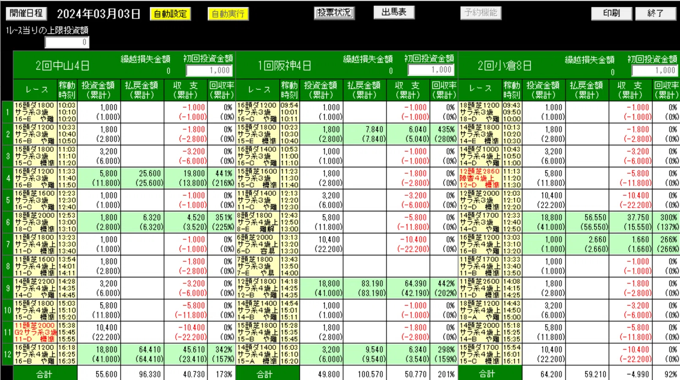
Task: Open the 投票状況 view
Action: coord(334,13)
